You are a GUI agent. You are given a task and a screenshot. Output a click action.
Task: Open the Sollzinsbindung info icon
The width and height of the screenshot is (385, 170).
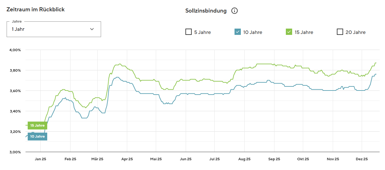point(235,11)
